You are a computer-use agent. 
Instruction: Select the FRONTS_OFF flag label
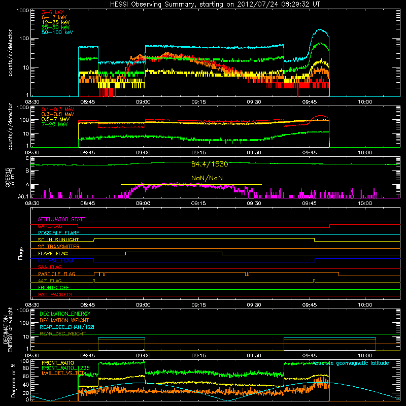click(54, 287)
